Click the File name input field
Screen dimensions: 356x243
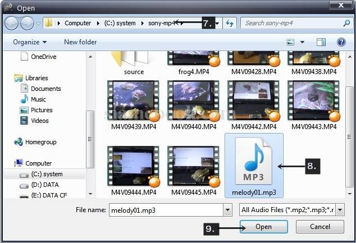(x=166, y=210)
